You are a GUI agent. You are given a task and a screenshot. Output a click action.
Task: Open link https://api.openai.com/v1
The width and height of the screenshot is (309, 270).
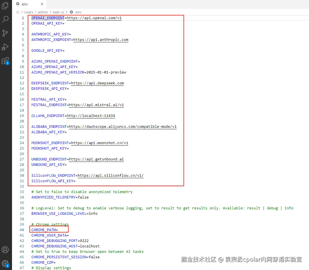click(x=94, y=18)
